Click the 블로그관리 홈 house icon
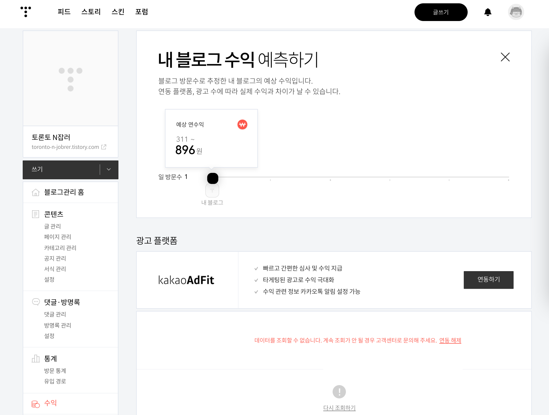 [x=36, y=192]
